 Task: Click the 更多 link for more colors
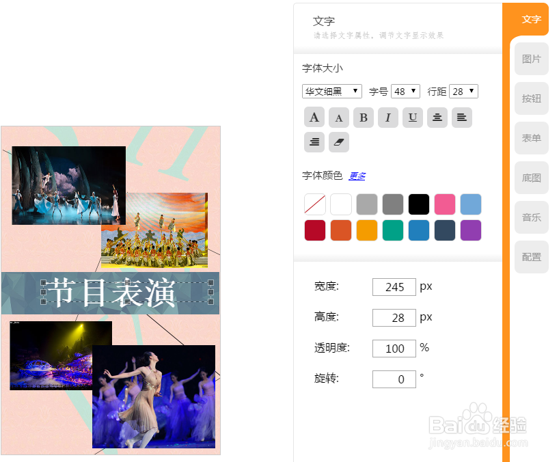[357, 176]
